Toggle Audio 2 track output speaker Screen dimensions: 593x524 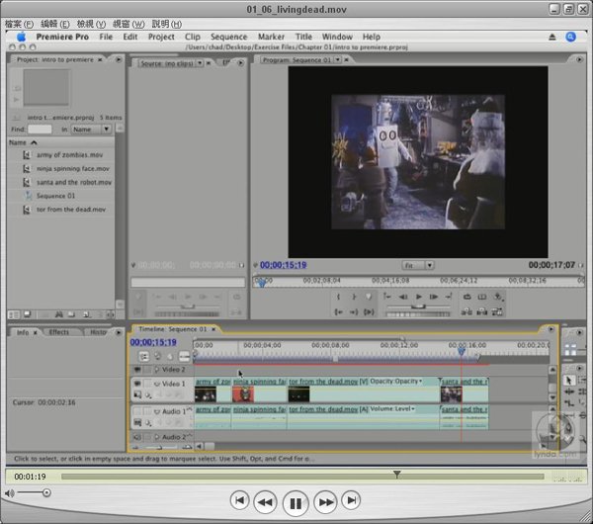(x=137, y=437)
